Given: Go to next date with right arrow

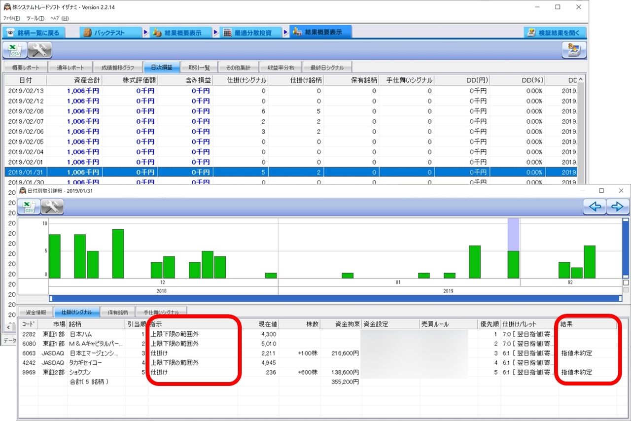Looking at the screenshot, I should point(617,207).
